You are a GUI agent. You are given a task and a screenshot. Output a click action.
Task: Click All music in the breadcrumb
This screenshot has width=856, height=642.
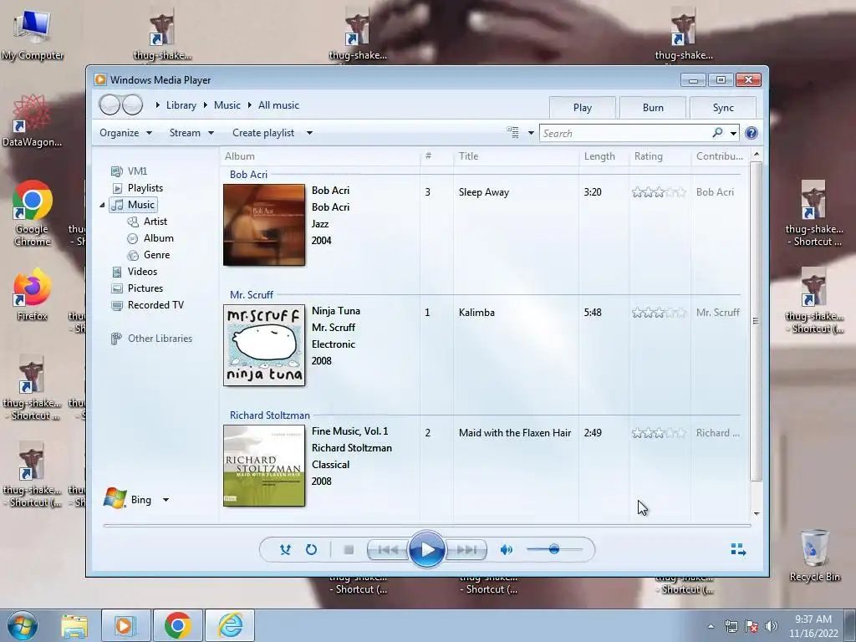(x=278, y=105)
